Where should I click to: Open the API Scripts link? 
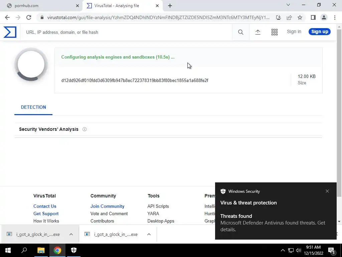(x=158, y=206)
